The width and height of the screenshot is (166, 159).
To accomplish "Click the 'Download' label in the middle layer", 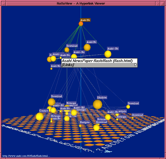I will (72, 46).
